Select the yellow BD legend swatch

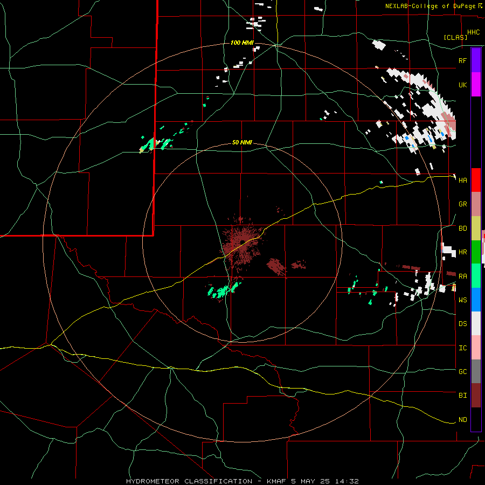coord(476,228)
